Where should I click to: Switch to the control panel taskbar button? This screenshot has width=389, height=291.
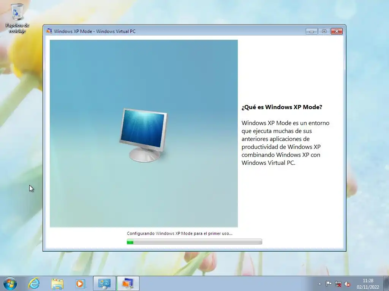point(104,283)
